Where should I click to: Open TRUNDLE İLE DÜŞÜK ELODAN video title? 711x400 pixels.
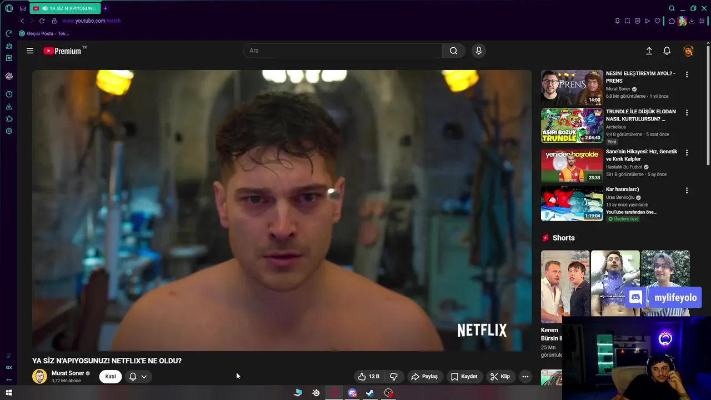641,115
